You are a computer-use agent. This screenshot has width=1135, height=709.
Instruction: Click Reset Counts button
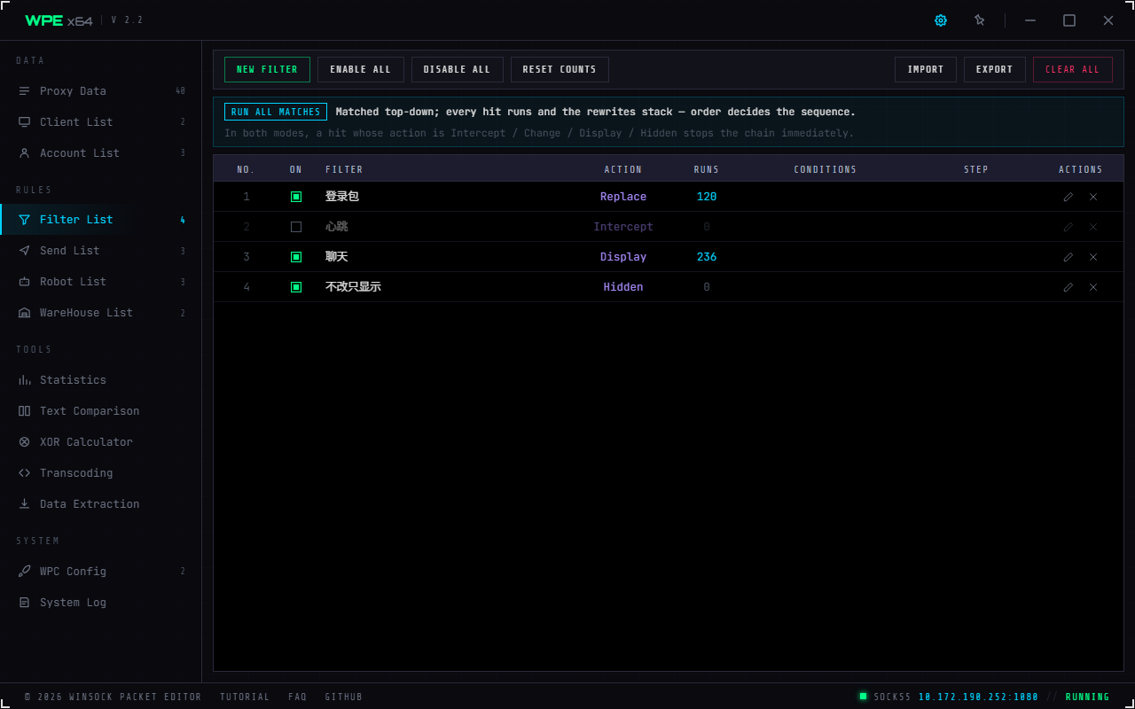click(560, 69)
